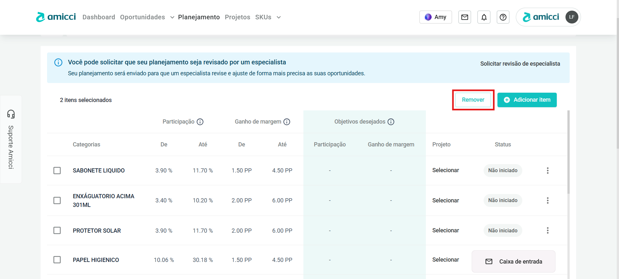The image size is (619, 279).
Task: Click the info icon beside Ganho de margem
Action: (287, 122)
